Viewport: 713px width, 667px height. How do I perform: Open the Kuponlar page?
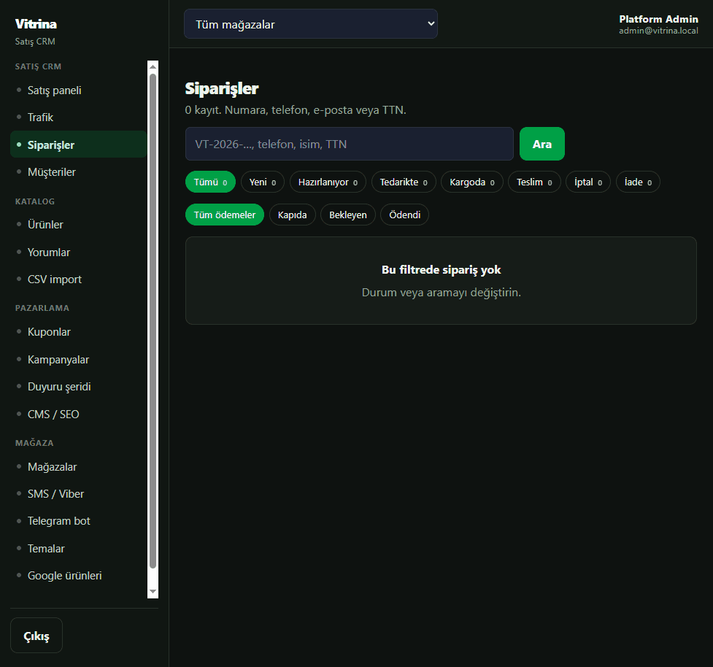pos(78,332)
